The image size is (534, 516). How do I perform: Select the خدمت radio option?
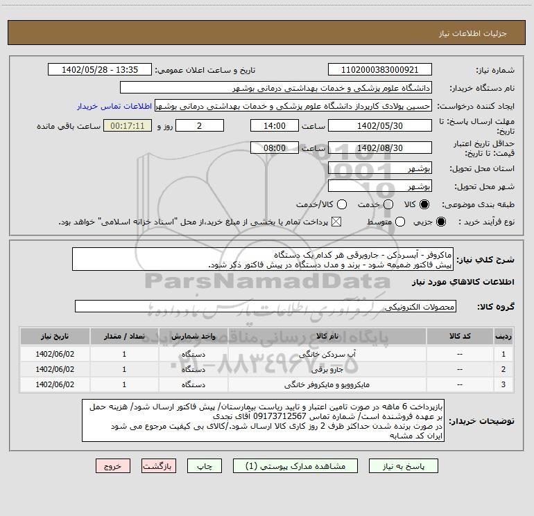[x=388, y=205]
